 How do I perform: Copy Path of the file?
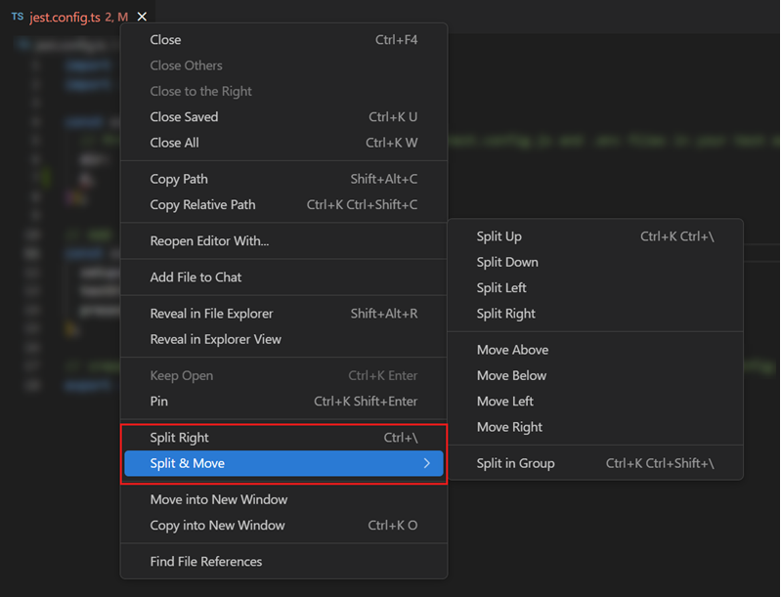tap(179, 179)
